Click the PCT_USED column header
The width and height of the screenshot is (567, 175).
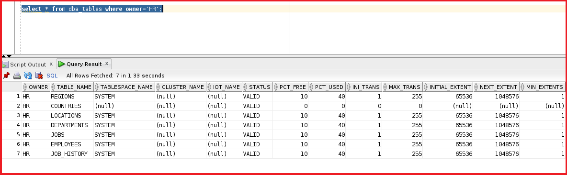coord(327,87)
